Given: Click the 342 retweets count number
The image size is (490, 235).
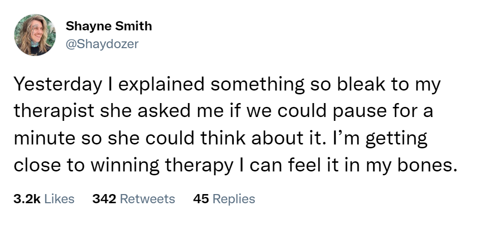Looking at the screenshot, I should click(x=103, y=198).
